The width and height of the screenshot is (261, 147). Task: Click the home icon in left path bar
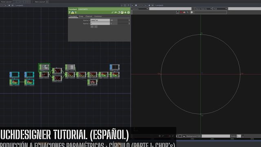pyautogui.click(x=12, y=5)
